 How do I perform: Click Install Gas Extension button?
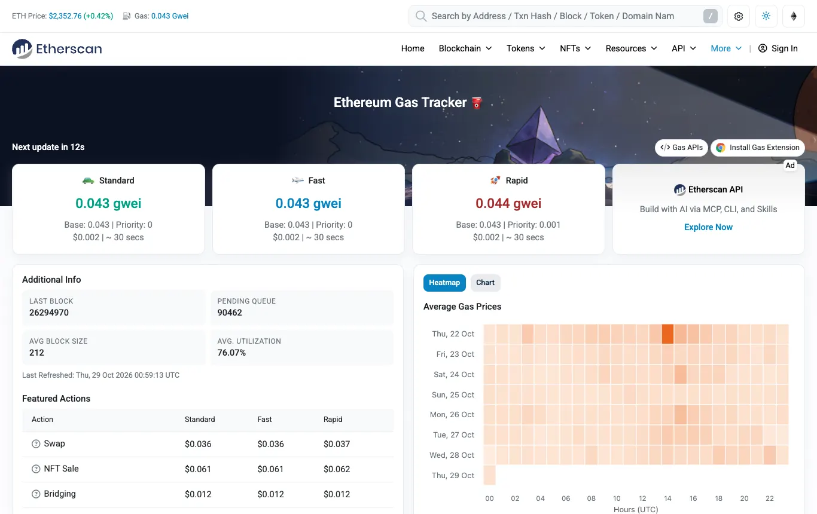coord(758,148)
